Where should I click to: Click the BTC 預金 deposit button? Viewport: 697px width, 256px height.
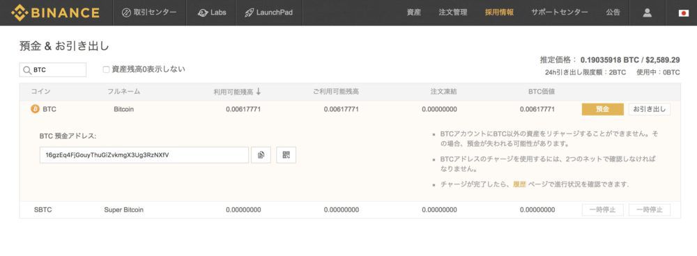click(x=602, y=109)
